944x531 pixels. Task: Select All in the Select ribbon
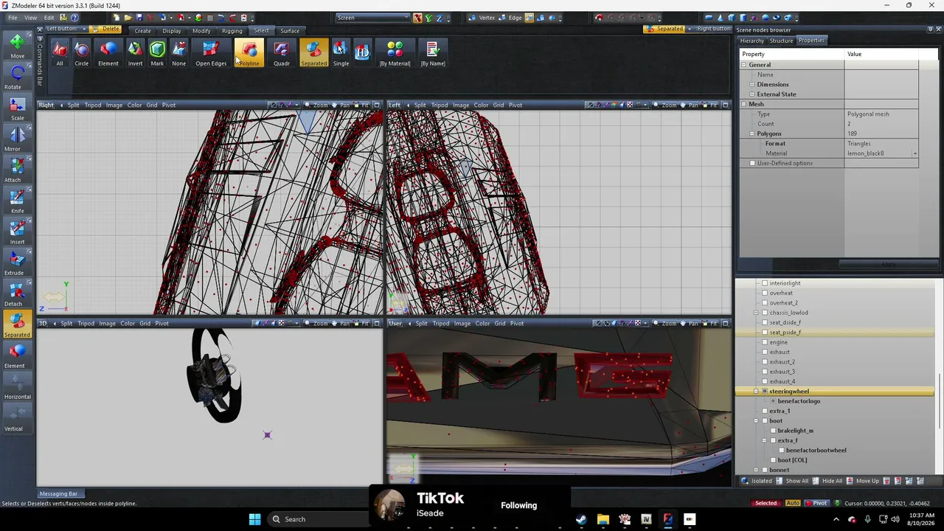tap(60, 53)
